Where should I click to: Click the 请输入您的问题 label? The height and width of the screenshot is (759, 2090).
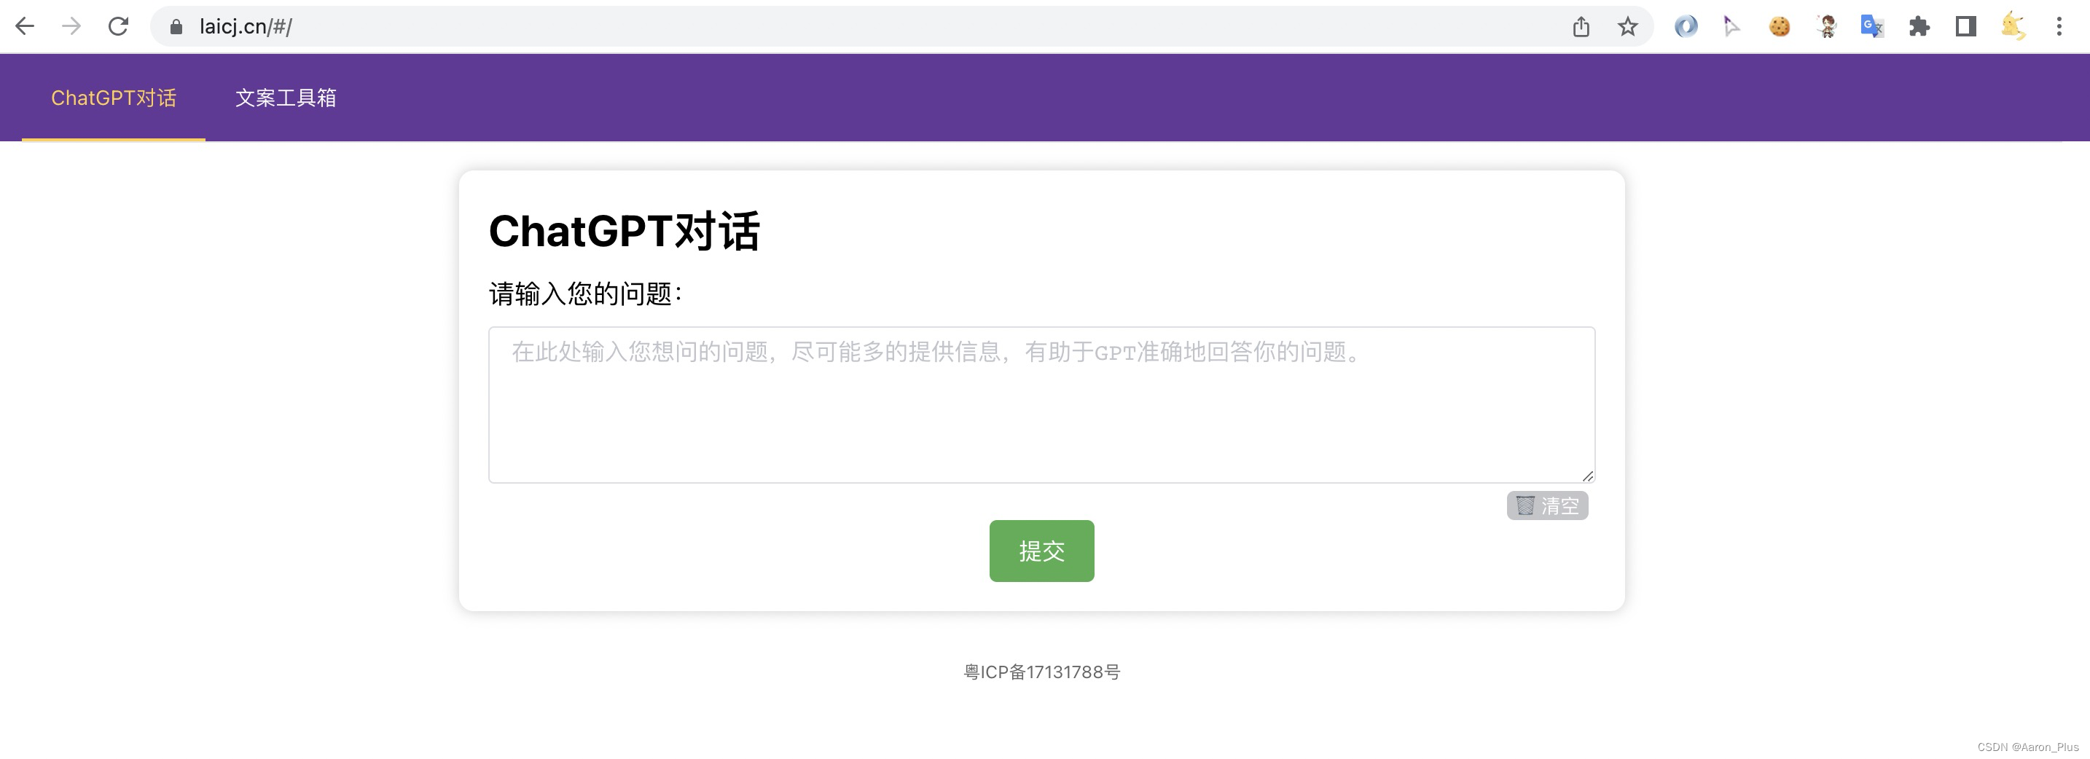[x=586, y=294]
